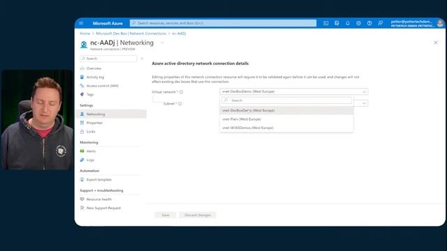Open the Directories and subscriptions filter icon

tap(337, 23)
